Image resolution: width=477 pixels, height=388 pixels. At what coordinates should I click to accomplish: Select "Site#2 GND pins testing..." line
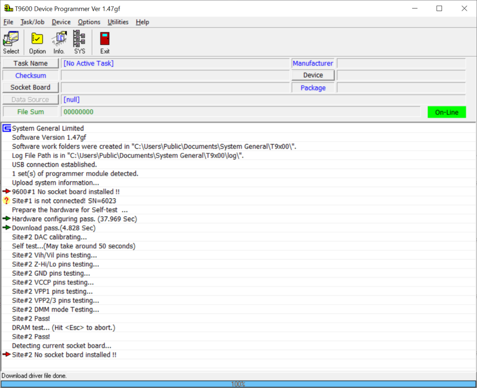coord(51,273)
